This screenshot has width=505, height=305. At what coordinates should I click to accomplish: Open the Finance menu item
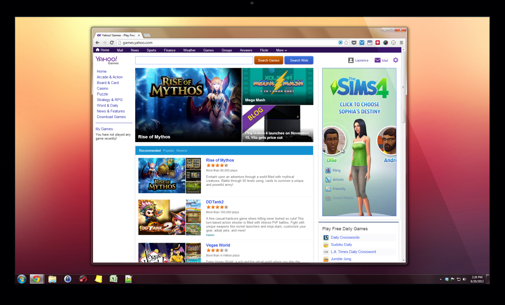pos(169,50)
